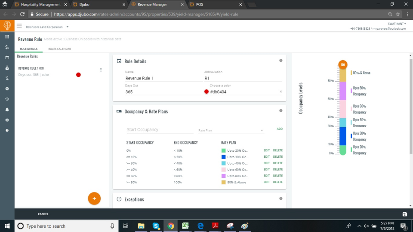
Task: Delete the Upto 30% Occupancy row
Action: (278, 157)
